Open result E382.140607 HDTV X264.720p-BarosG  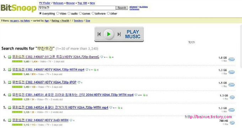tap(56, 57)
